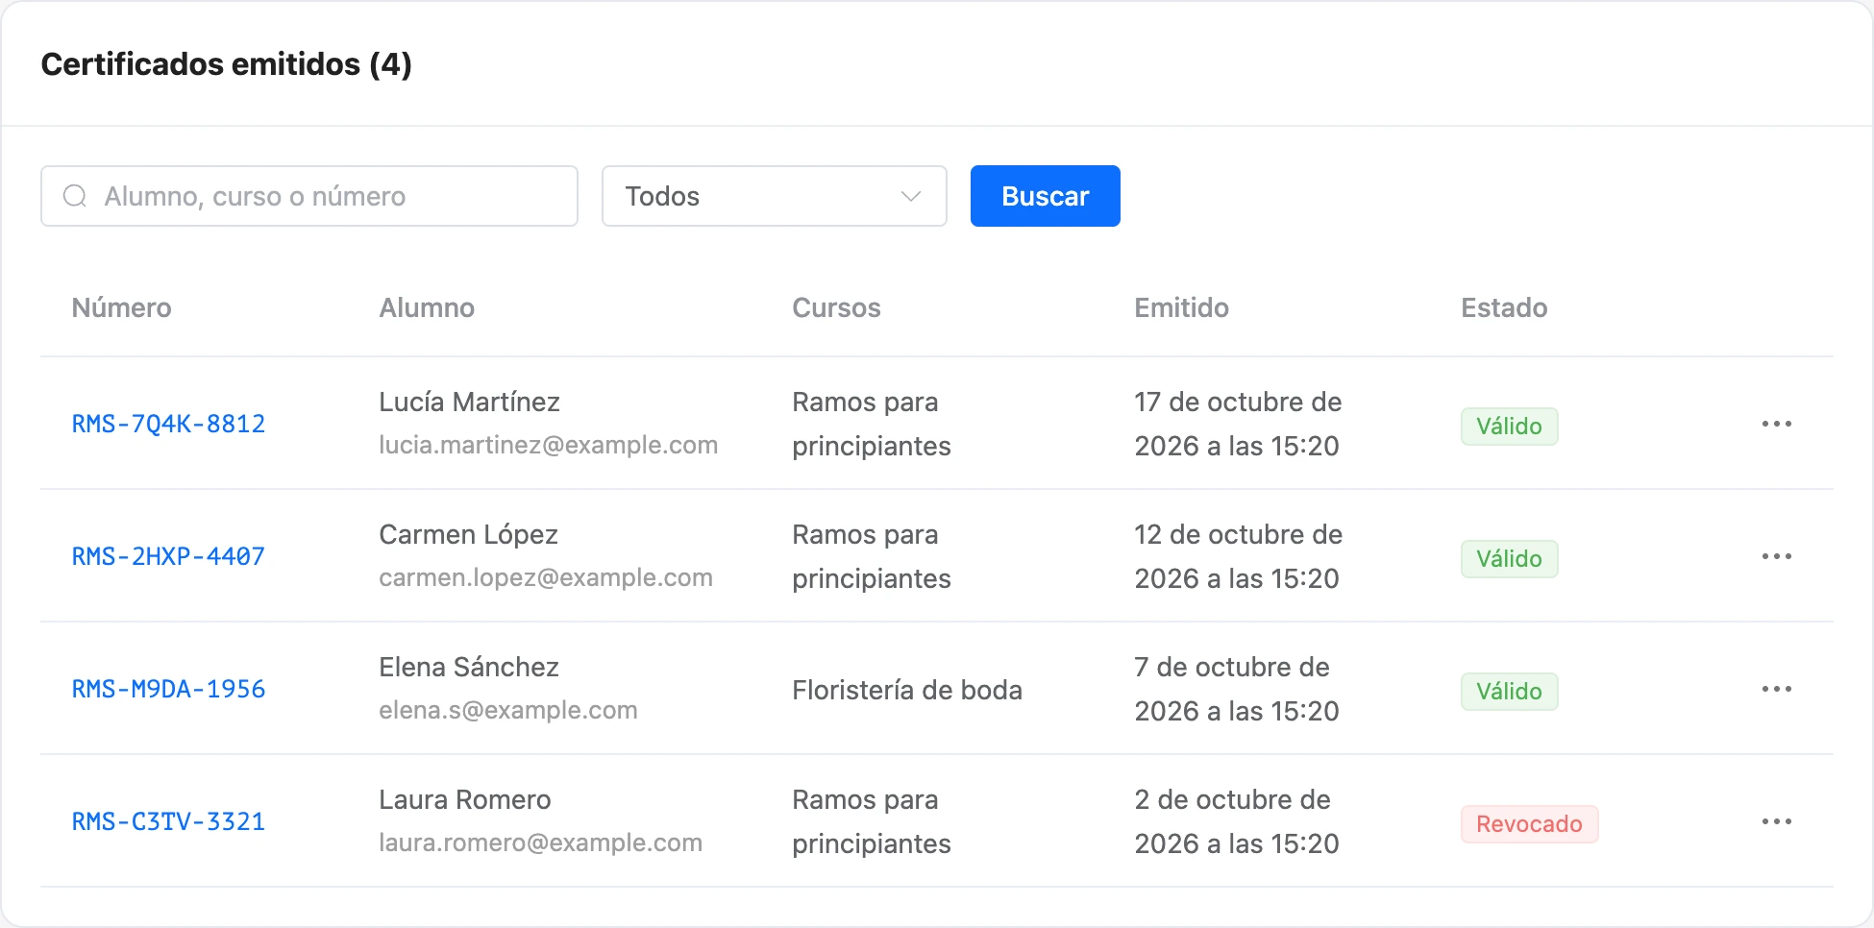Viewport: 1874px width, 928px height.
Task: Click the Estado column header
Action: (1504, 307)
